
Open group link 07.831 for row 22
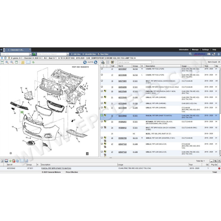(x=135, y=116)
